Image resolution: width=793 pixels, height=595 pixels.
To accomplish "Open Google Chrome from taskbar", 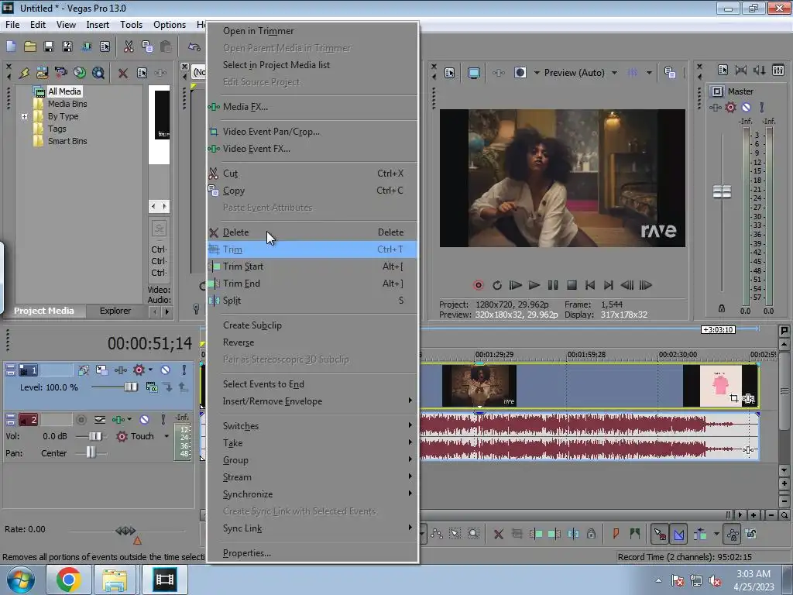I will [68, 580].
